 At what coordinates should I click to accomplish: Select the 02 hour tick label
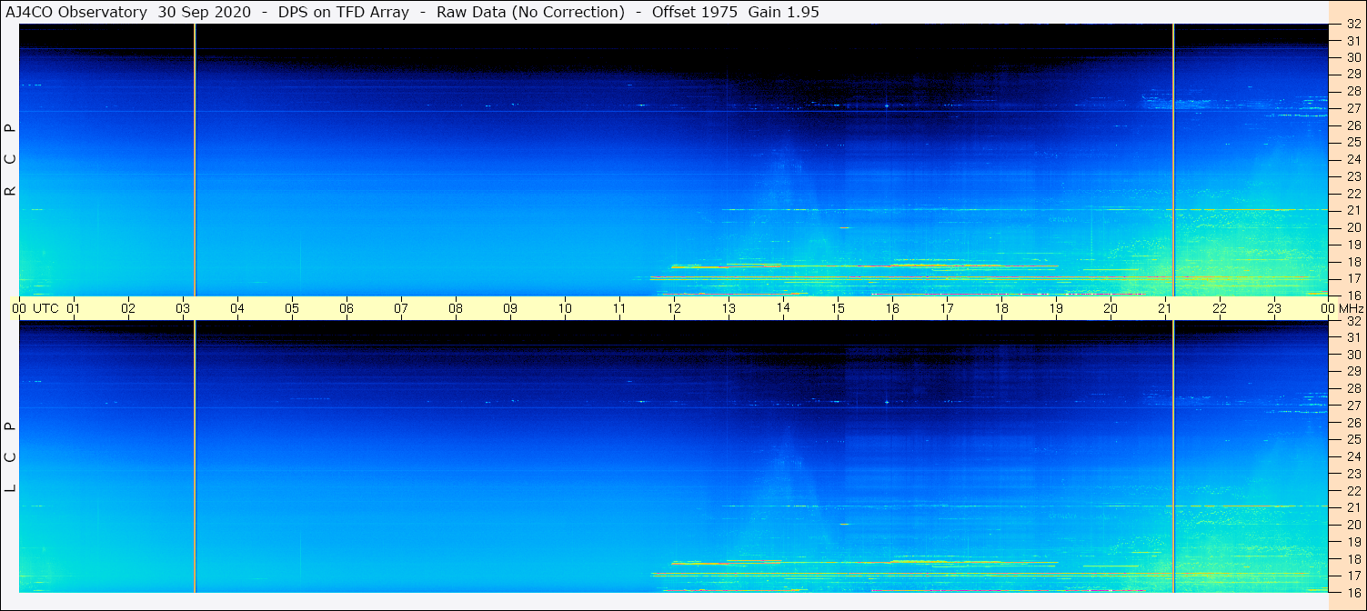[128, 308]
